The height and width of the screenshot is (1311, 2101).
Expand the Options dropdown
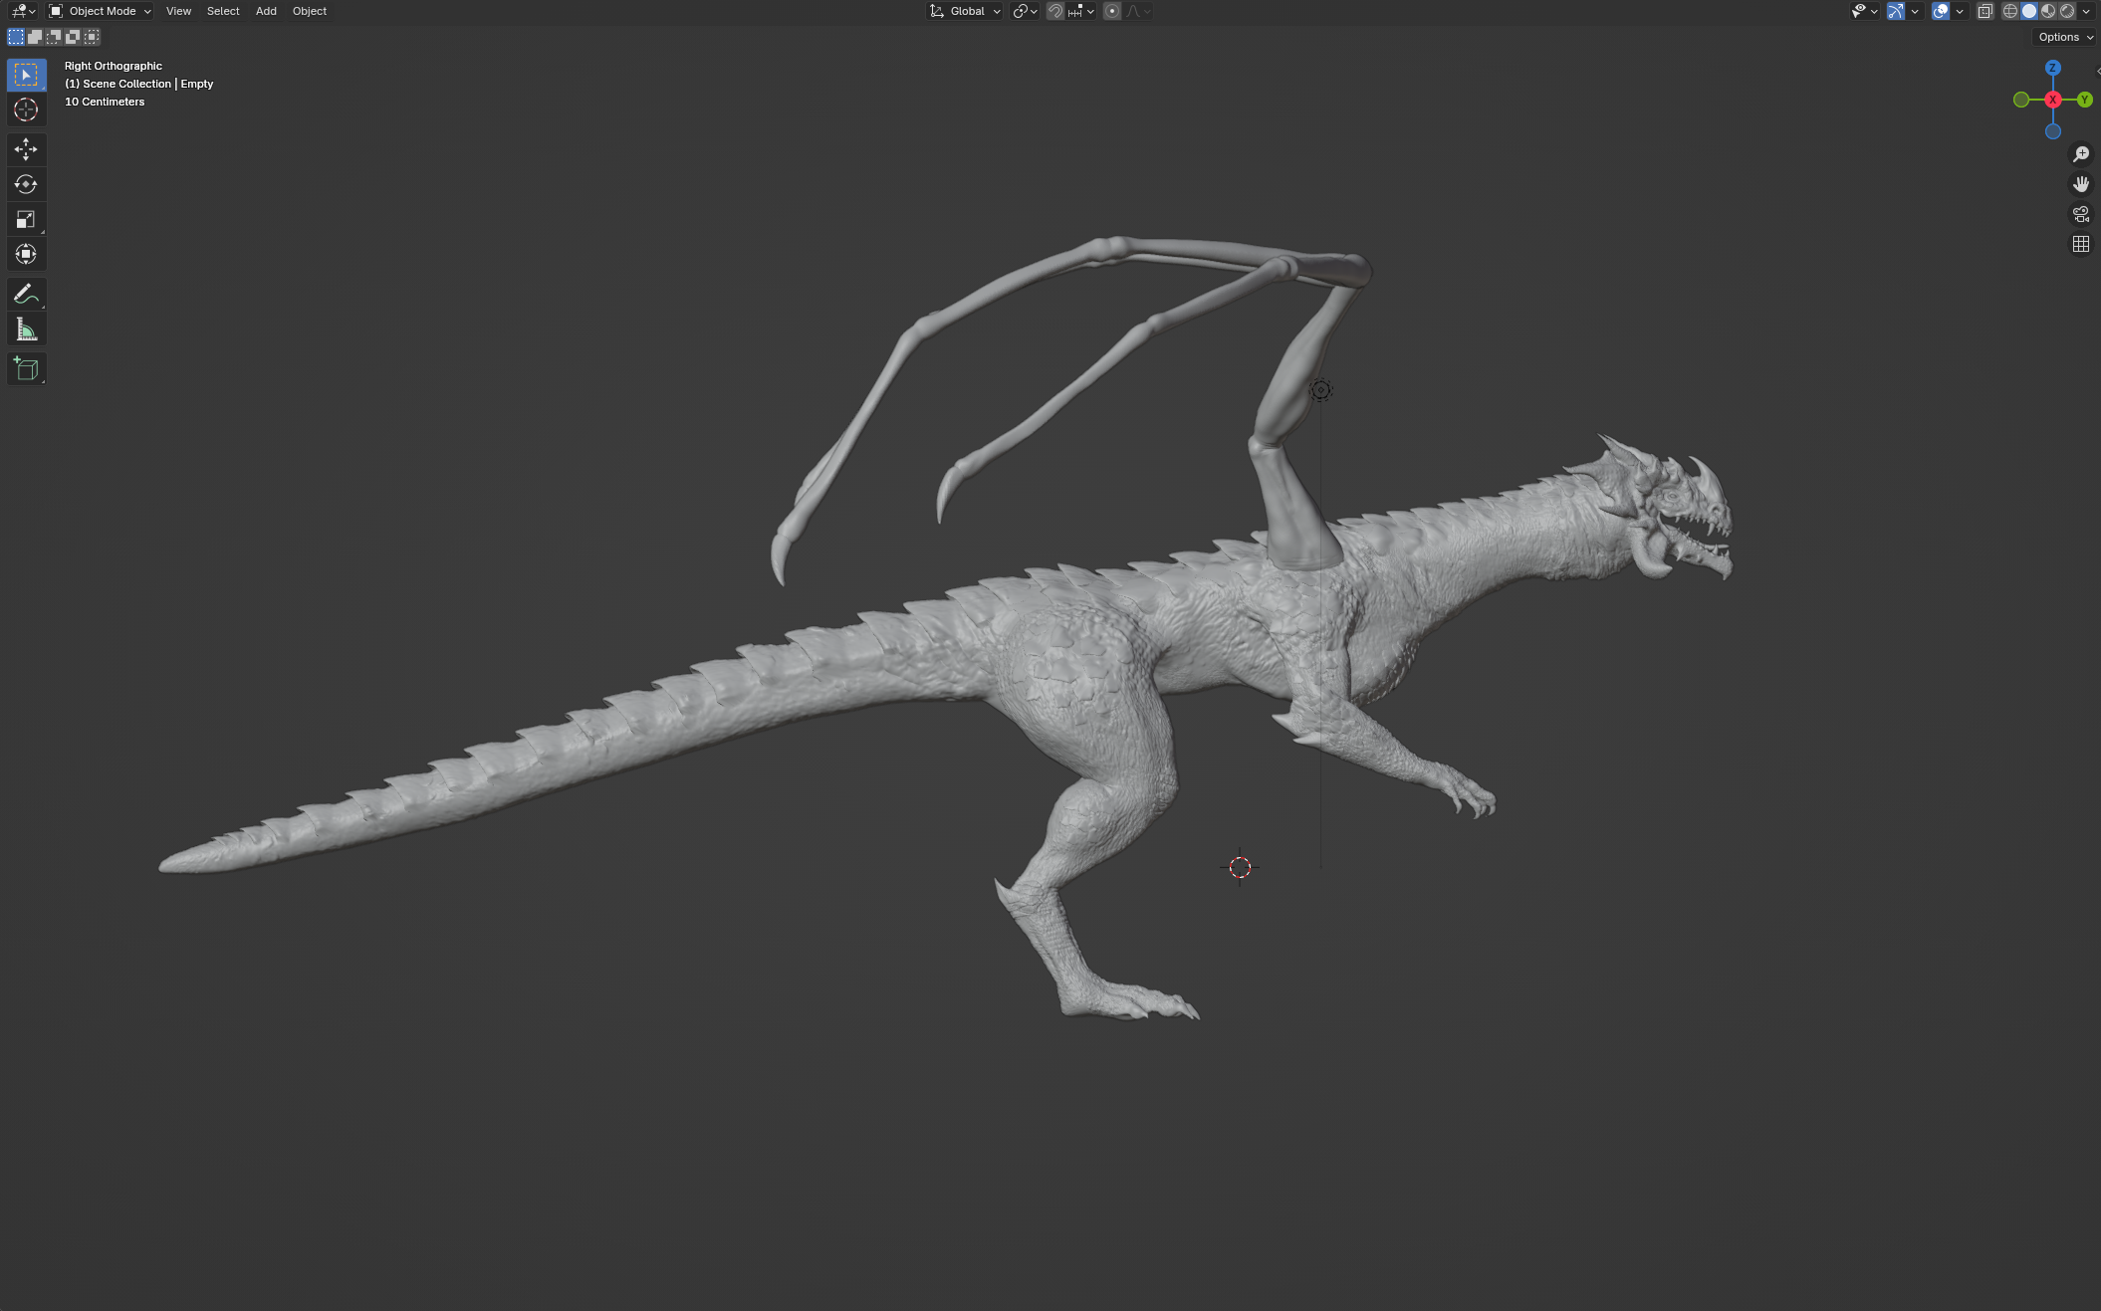(2065, 37)
